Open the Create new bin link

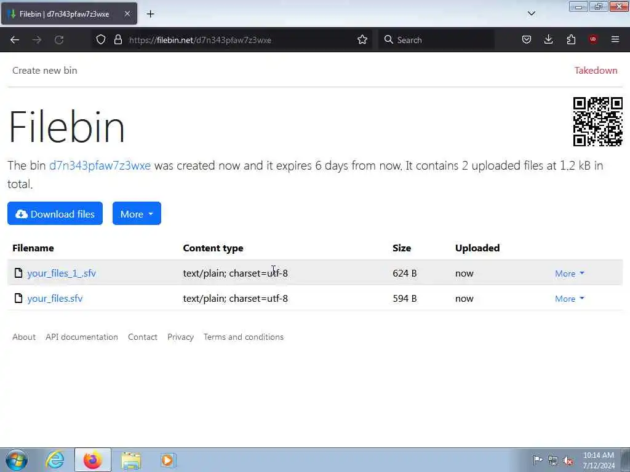(44, 70)
